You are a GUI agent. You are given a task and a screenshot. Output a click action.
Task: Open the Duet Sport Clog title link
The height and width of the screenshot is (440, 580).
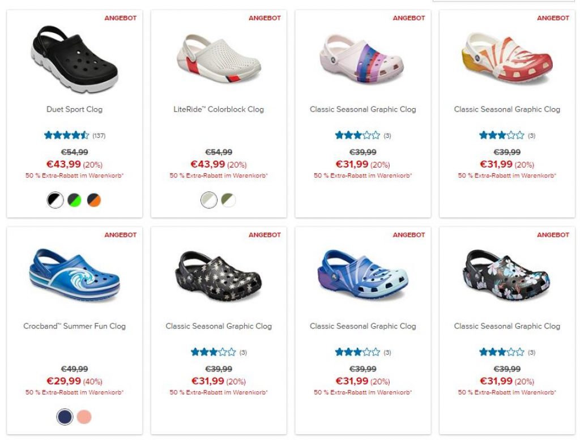coord(74,109)
